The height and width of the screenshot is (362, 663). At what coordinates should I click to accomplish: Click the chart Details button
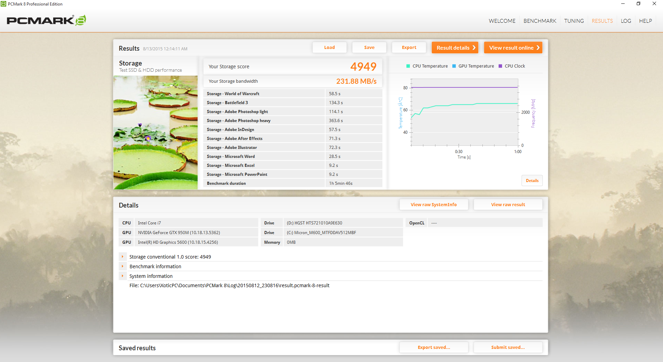point(532,181)
